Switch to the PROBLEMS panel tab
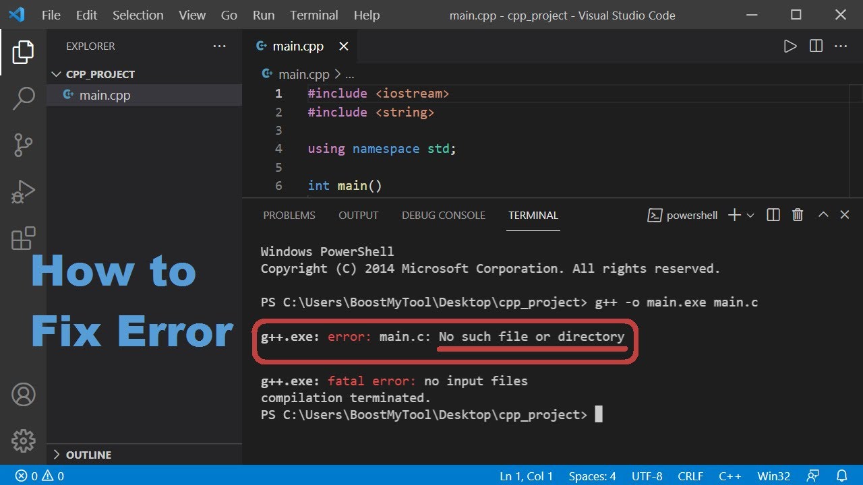Screen dimensions: 863x485 click(289, 216)
